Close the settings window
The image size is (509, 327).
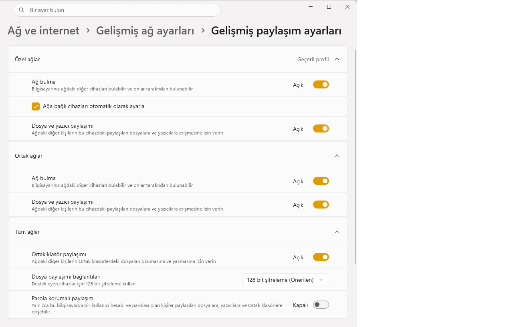pos(347,7)
